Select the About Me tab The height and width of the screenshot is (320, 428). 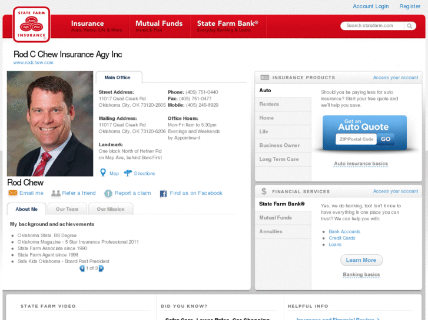tap(26, 209)
